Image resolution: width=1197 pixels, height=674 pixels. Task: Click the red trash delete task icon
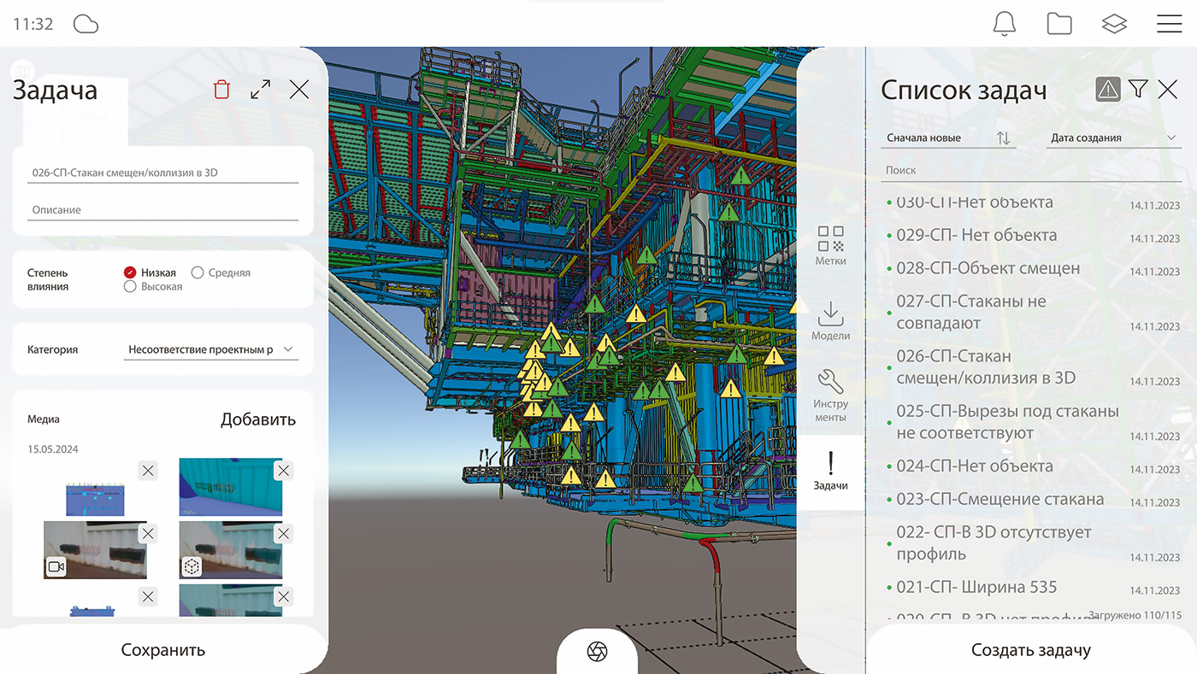click(x=221, y=90)
